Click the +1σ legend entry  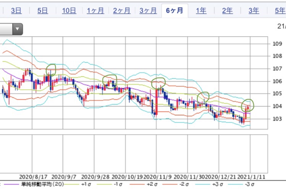point(78,184)
